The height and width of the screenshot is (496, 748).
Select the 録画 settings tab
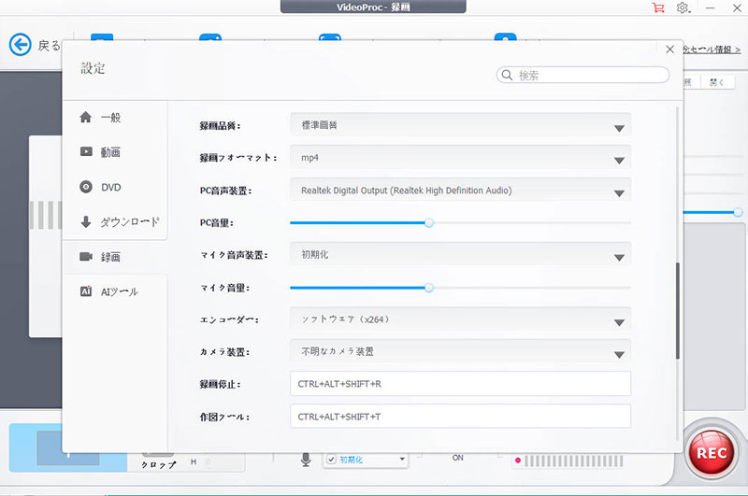[x=114, y=257]
